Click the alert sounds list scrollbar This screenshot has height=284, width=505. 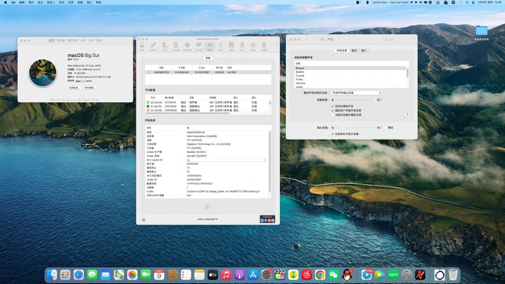tap(408, 73)
